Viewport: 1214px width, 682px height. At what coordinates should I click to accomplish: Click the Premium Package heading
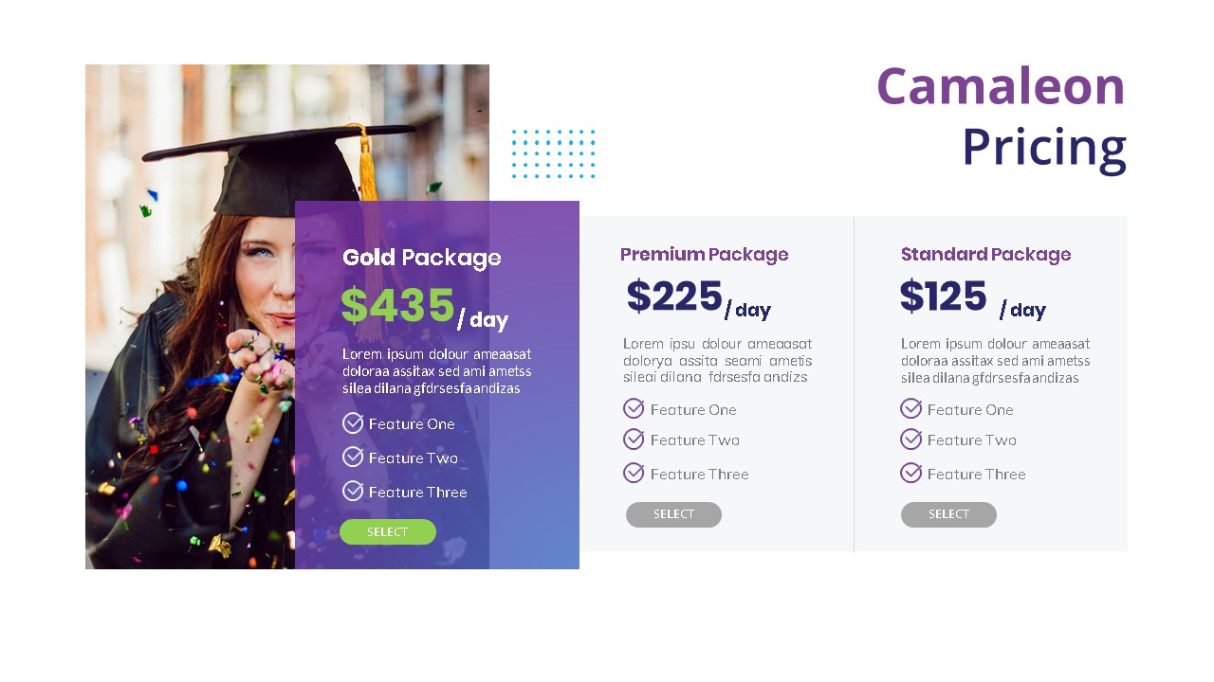[x=704, y=254]
